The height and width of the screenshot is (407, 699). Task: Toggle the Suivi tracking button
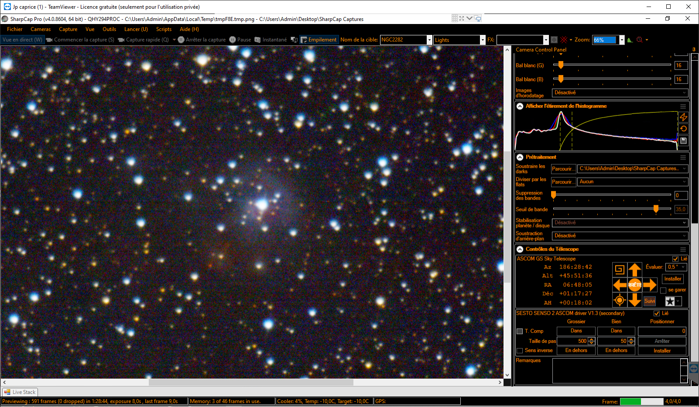point(649,301)
